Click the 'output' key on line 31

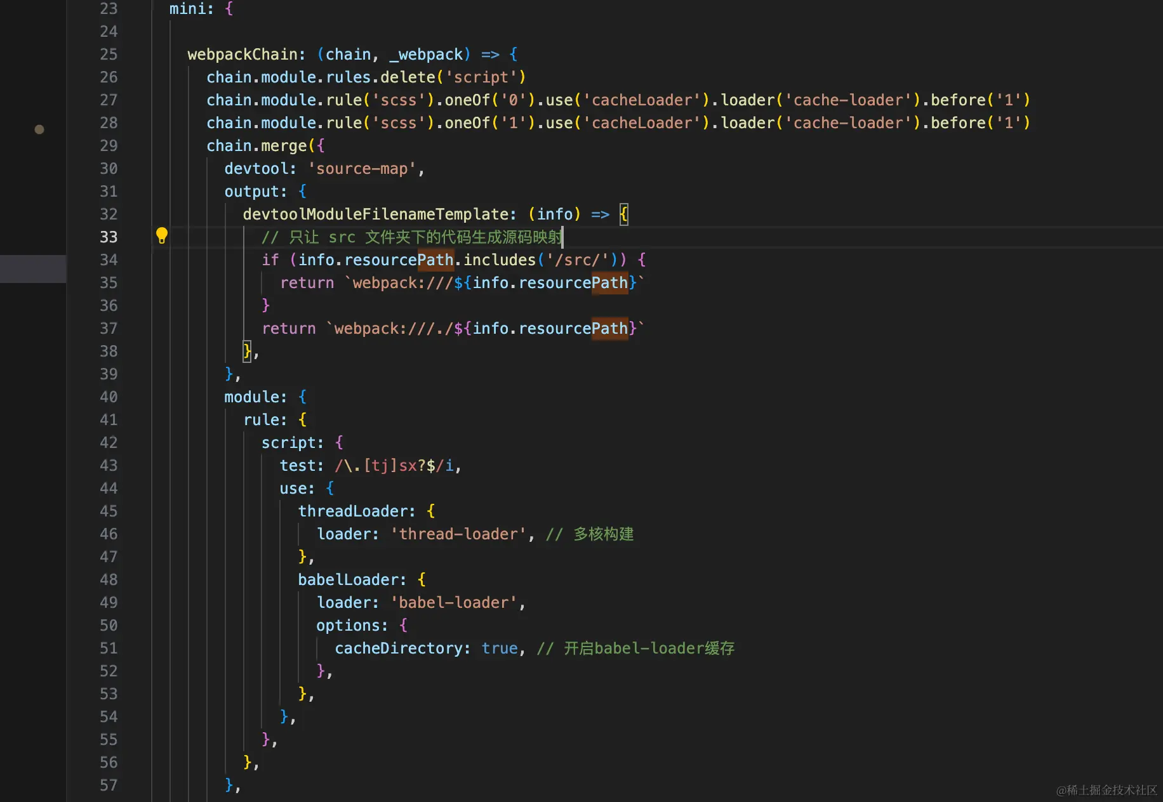click(x=251, y=192)
